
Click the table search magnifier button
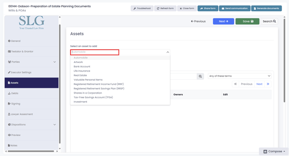[200, 76]
